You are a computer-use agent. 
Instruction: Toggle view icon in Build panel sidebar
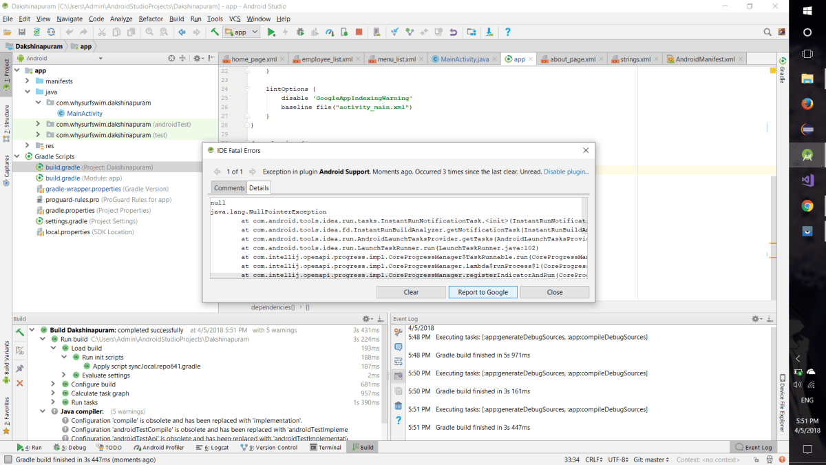pyautogui.click(x=20, y=351)
